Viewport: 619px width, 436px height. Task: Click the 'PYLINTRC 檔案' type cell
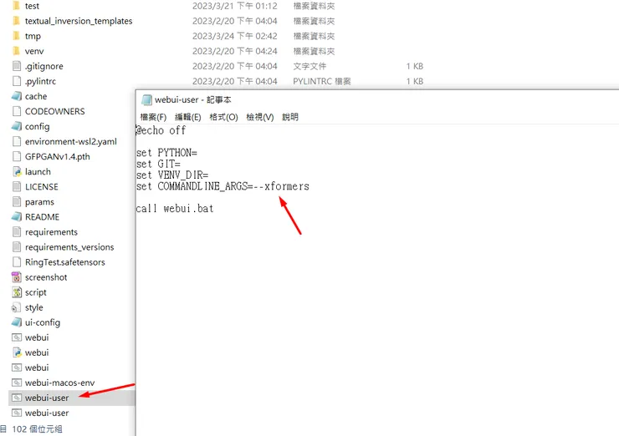[x=322, y=81]
